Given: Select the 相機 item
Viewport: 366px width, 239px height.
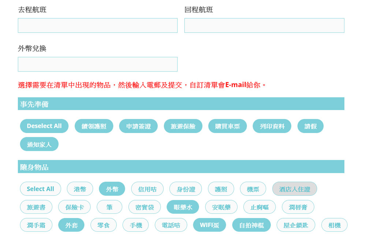Looking at the screenshot, I should 334,225.
